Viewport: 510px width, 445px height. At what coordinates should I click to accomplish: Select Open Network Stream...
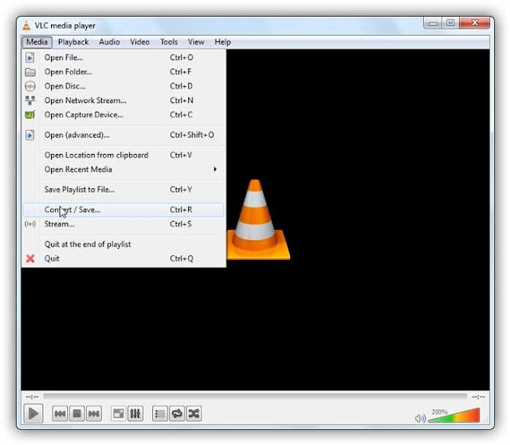pos(124,100)
